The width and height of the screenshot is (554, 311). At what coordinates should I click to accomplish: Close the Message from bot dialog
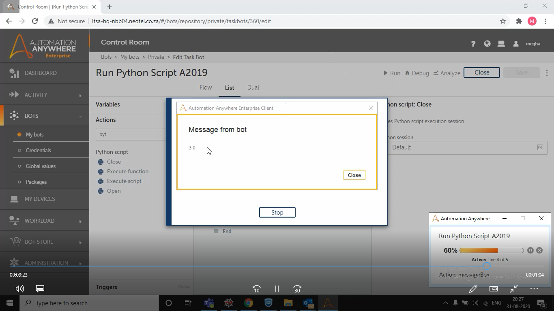pos(354,175)
